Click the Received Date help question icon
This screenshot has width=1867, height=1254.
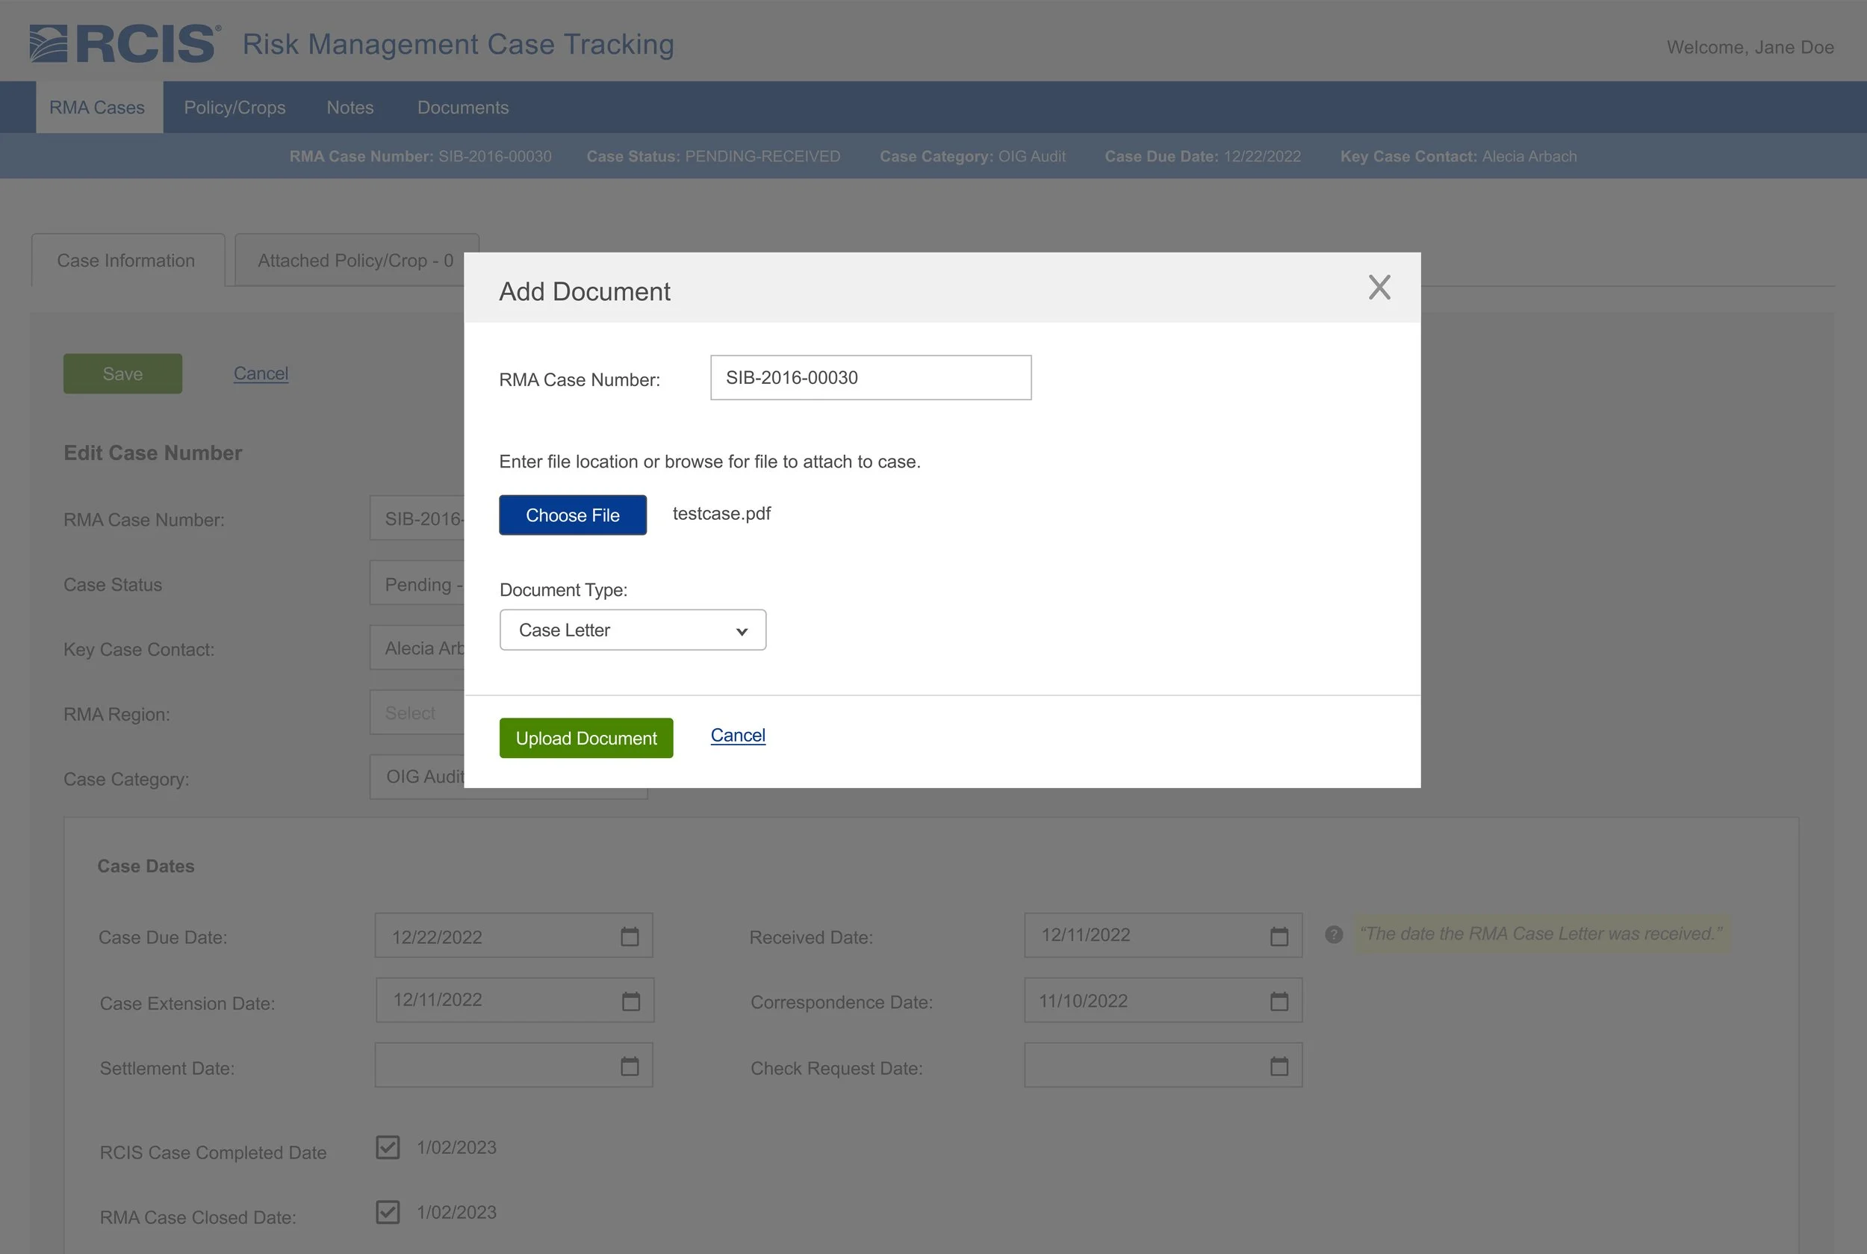(x=1333, y=934)
